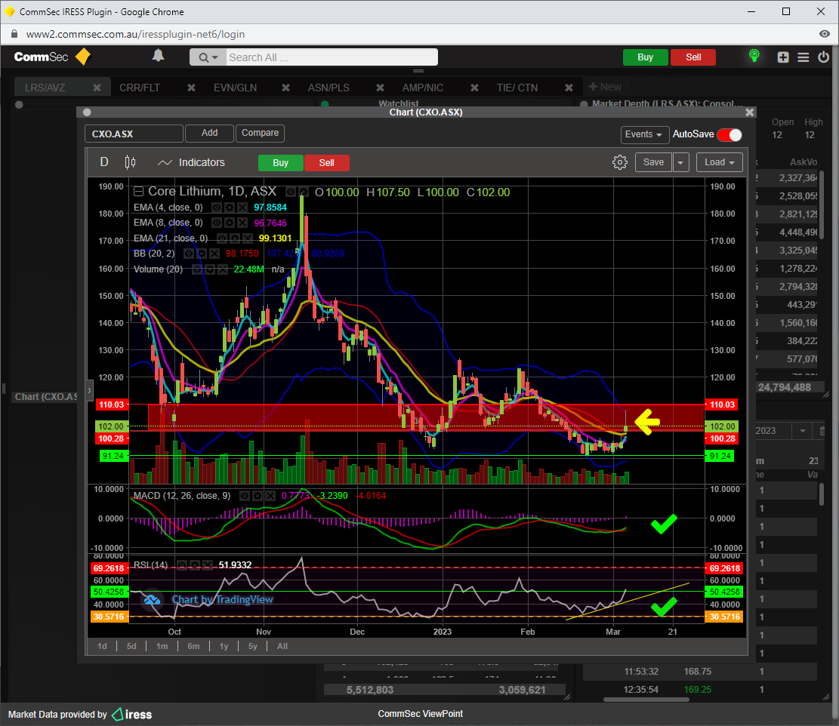
Task: Remove the EMA (21, close, 0) indicator
Action: pyautogui.click(x=247, y=238)
